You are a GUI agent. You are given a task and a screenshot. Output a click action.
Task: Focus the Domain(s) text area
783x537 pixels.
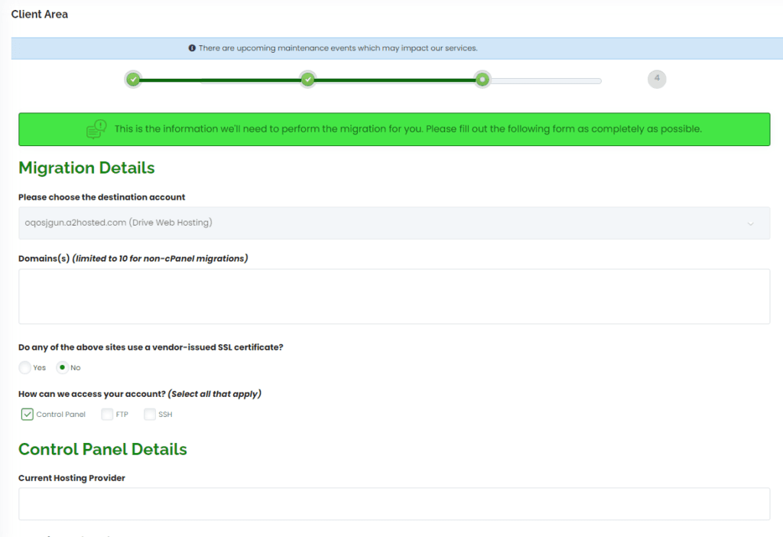(394, 296)
